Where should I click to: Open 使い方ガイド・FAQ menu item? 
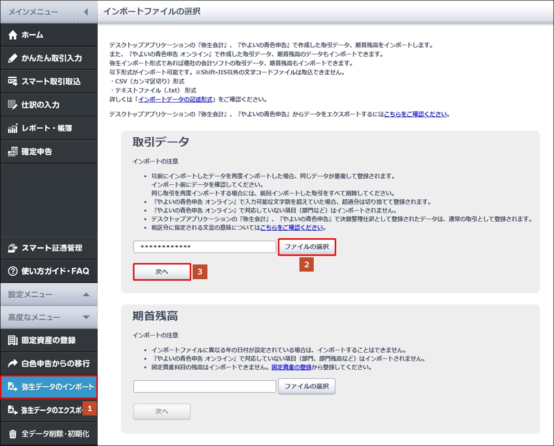(49, 271)
